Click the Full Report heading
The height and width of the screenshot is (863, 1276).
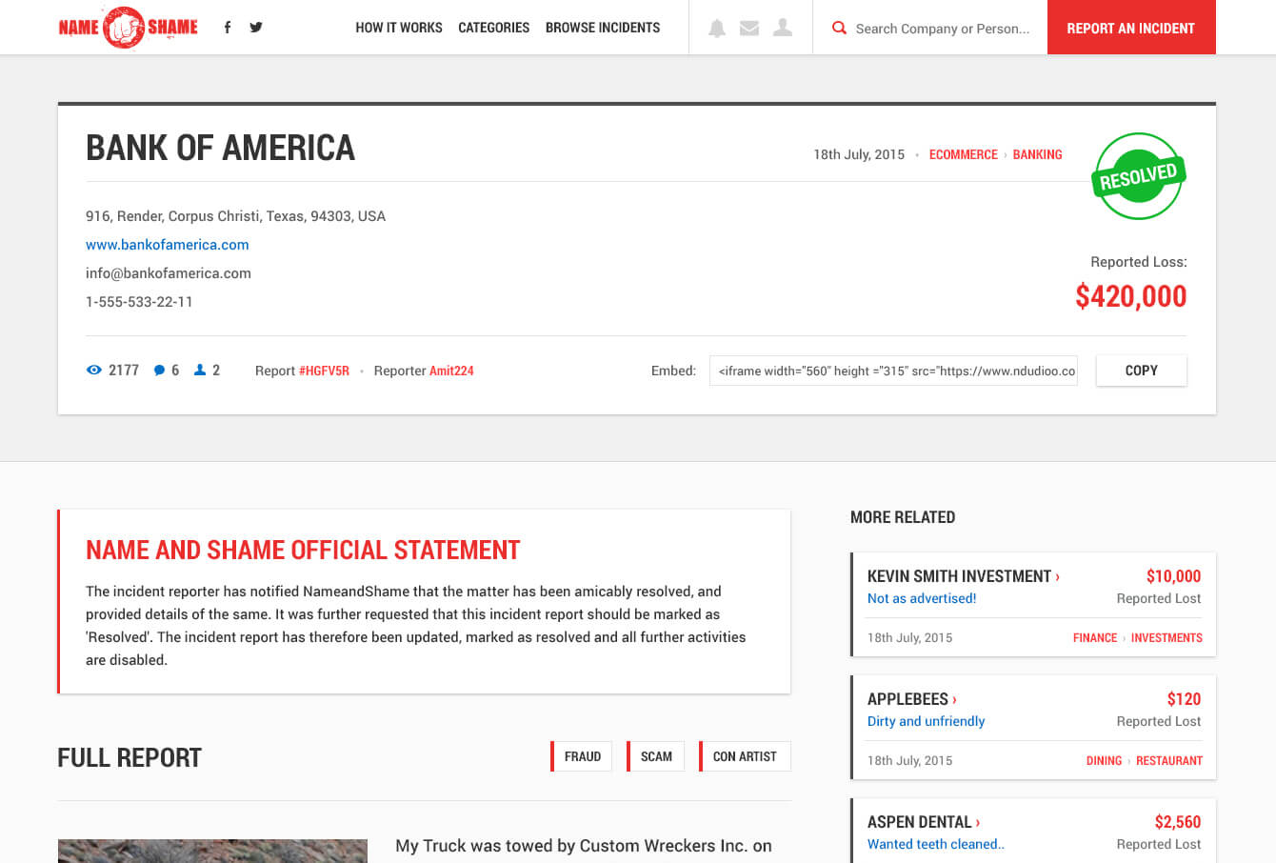tap(130, 758)
